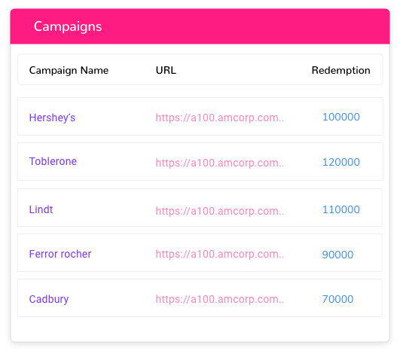Select the 90000 redemption figure
This screenshot has width=400, height=354.
[x=337, y=255]
